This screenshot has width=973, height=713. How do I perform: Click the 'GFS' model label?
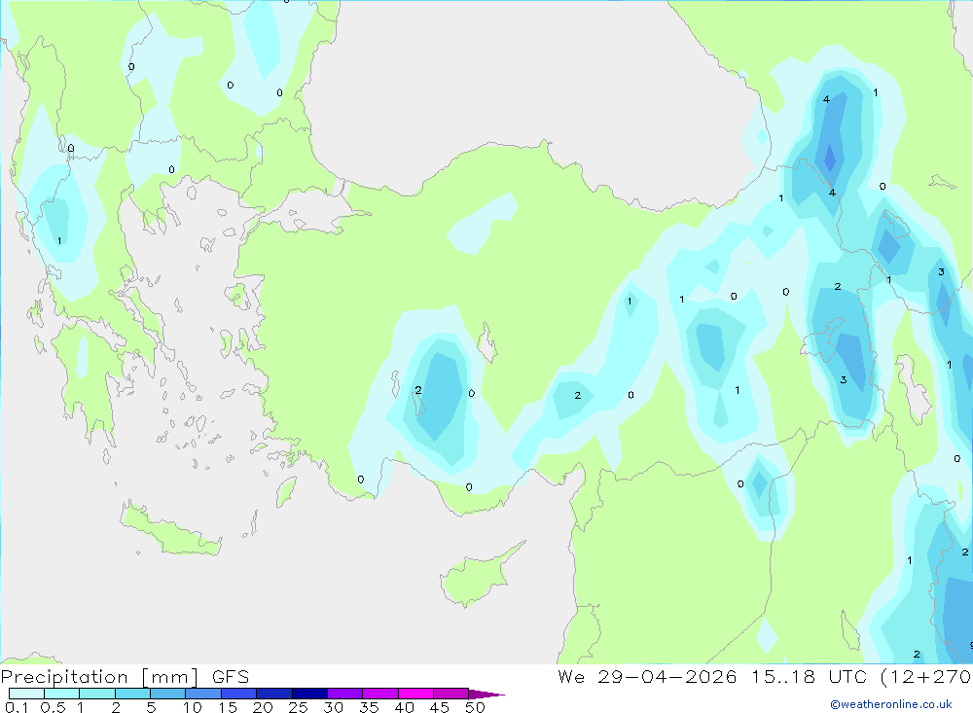231,677
